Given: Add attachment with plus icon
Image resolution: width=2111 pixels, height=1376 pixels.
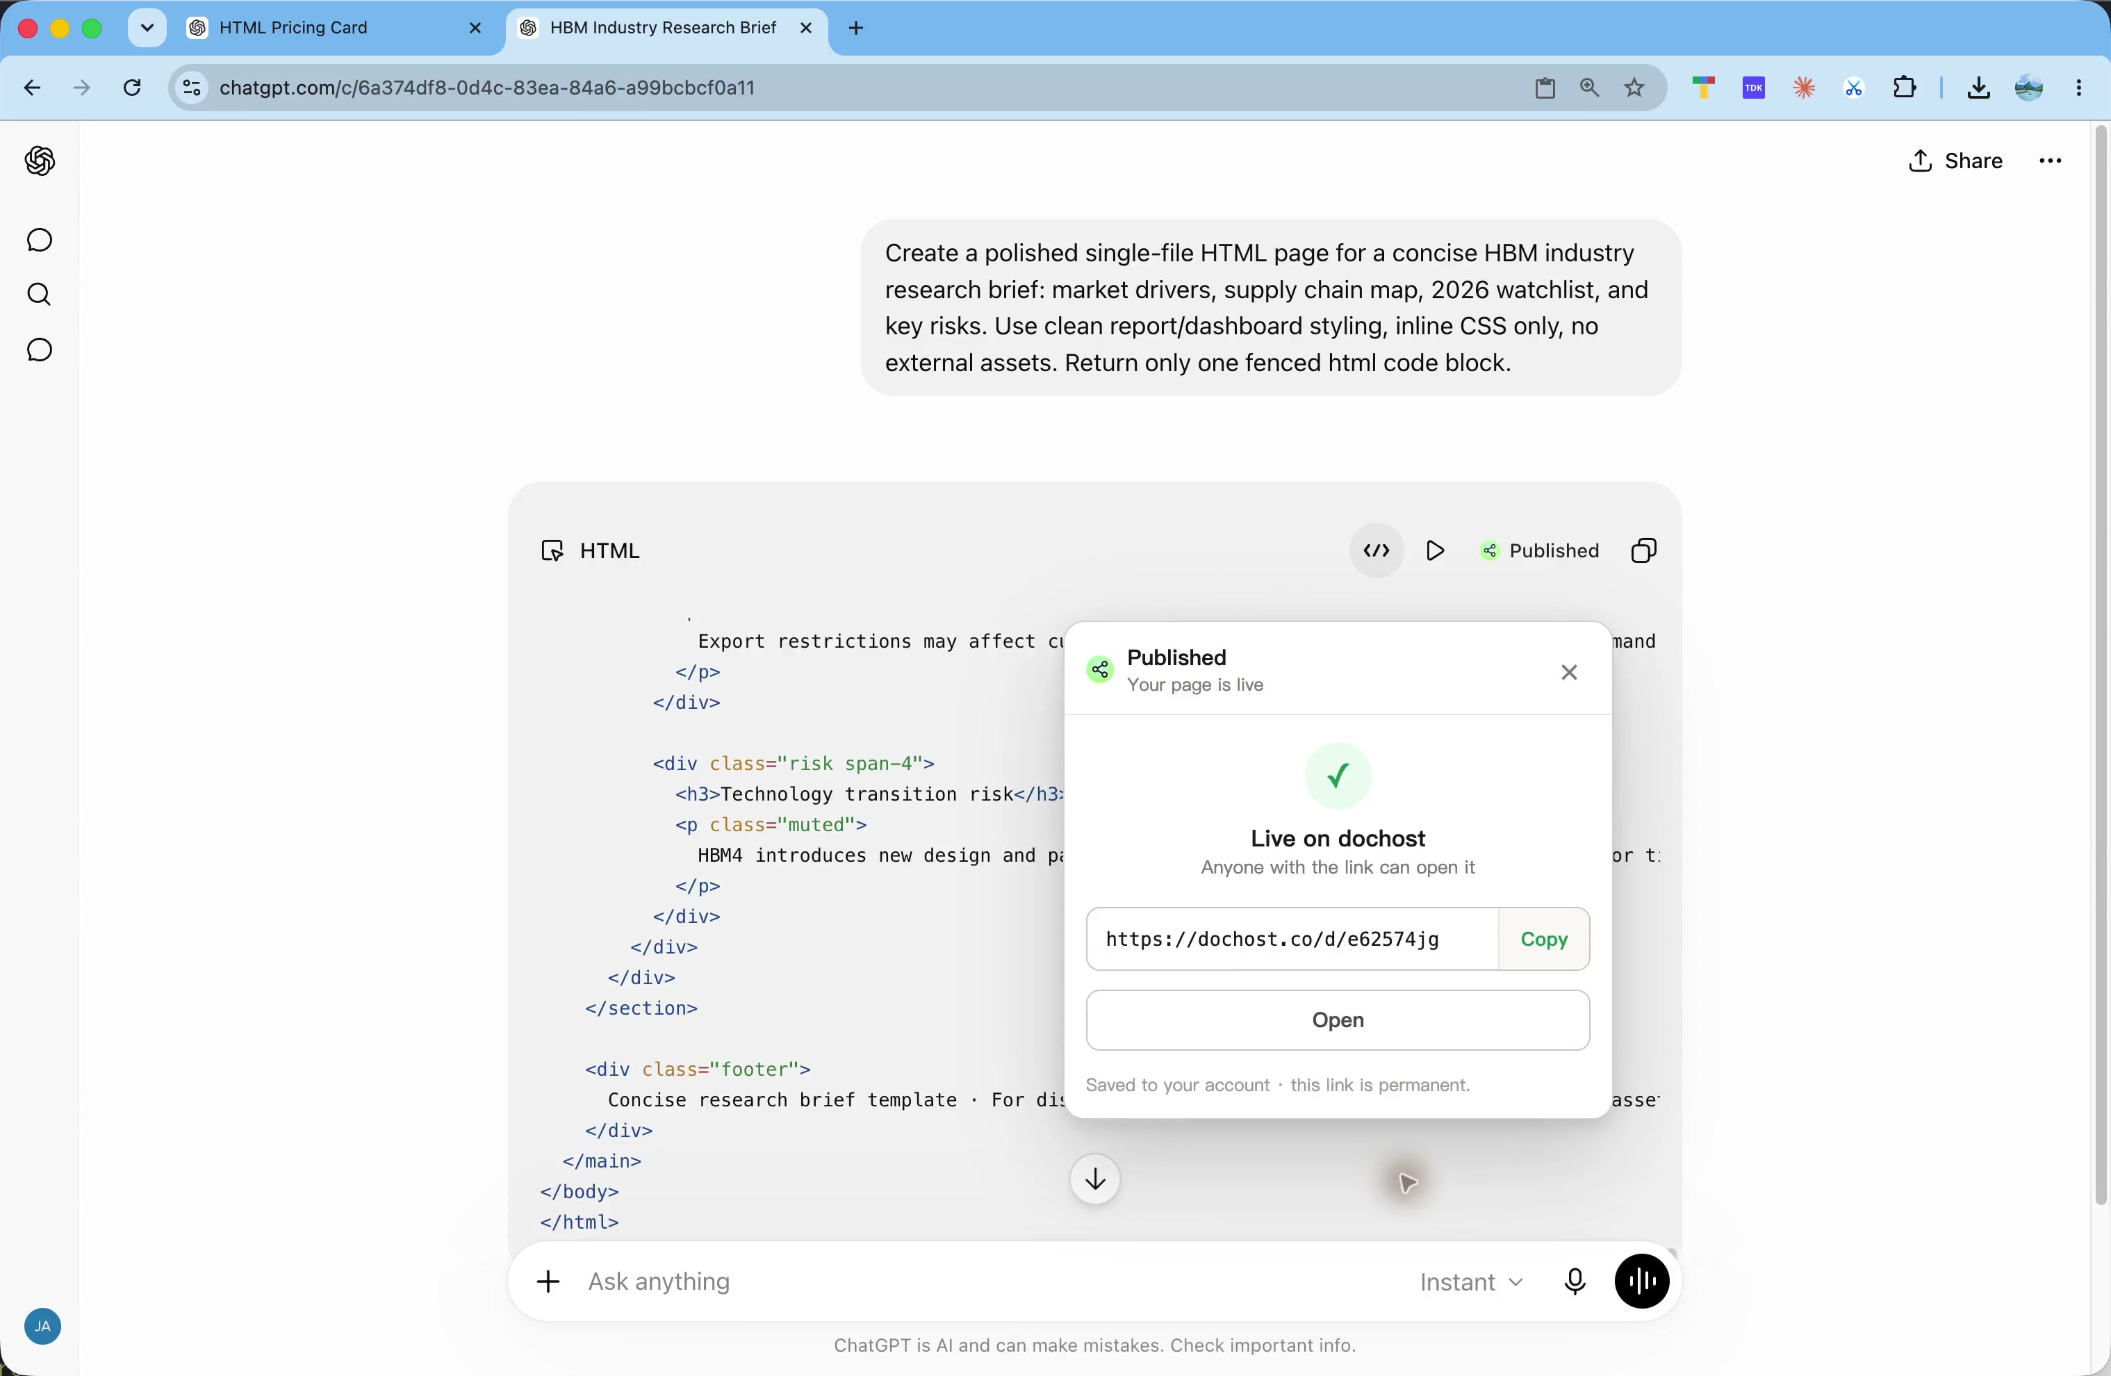Looking at the screenshot, I should 548,1281.
